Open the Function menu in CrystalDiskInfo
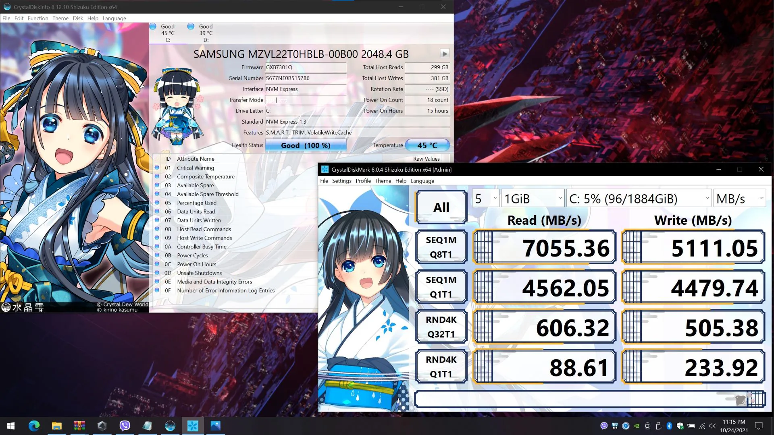 click(37, 18)
